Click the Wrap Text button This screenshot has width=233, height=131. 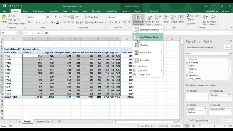[x=91, y=17]
